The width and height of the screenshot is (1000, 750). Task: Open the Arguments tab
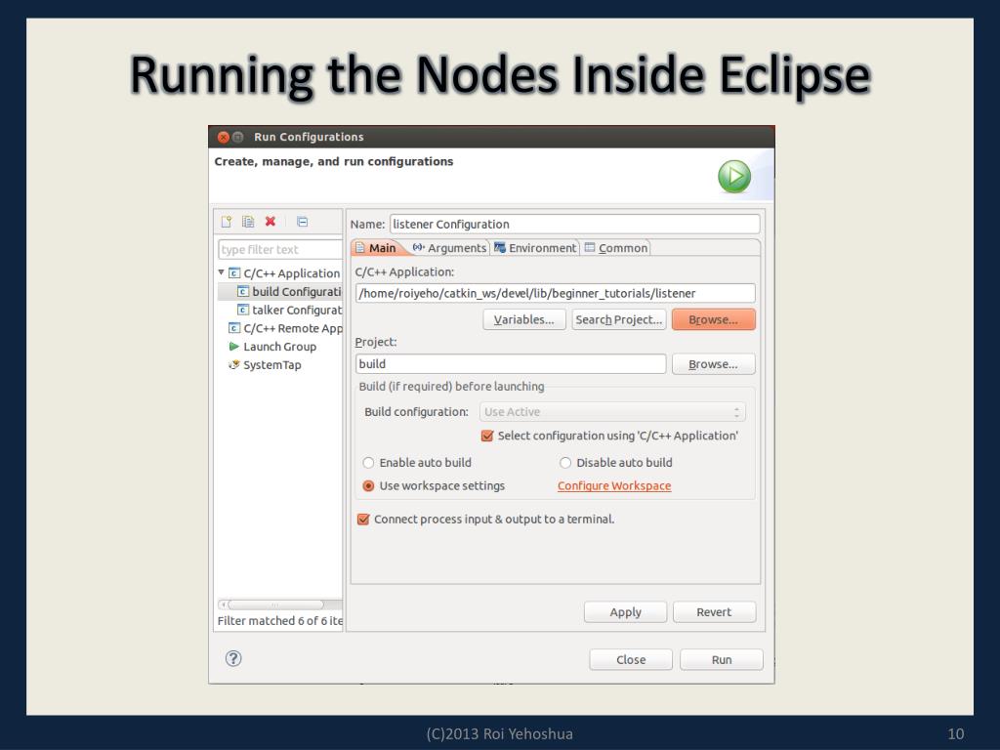(x=449, y=248)
